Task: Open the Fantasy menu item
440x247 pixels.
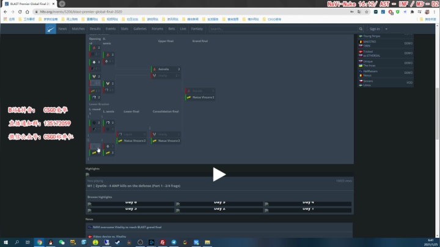Action: (x=197, y=29)
